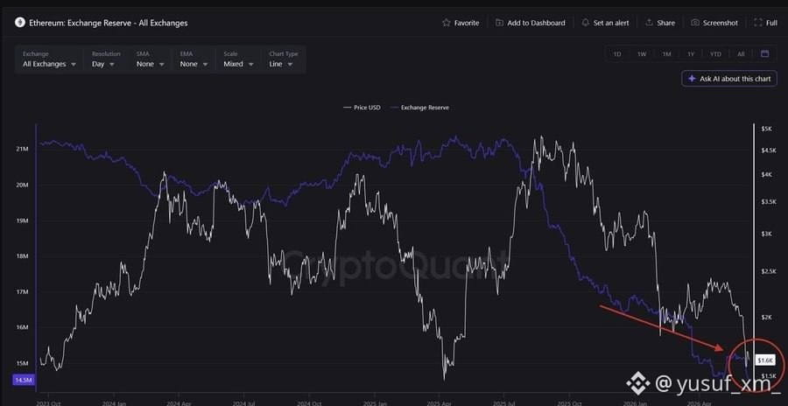Viewport: 788px width, 406px height.
Task: Open the Scale dropdown set to Mixed
Action: (237, 59)
